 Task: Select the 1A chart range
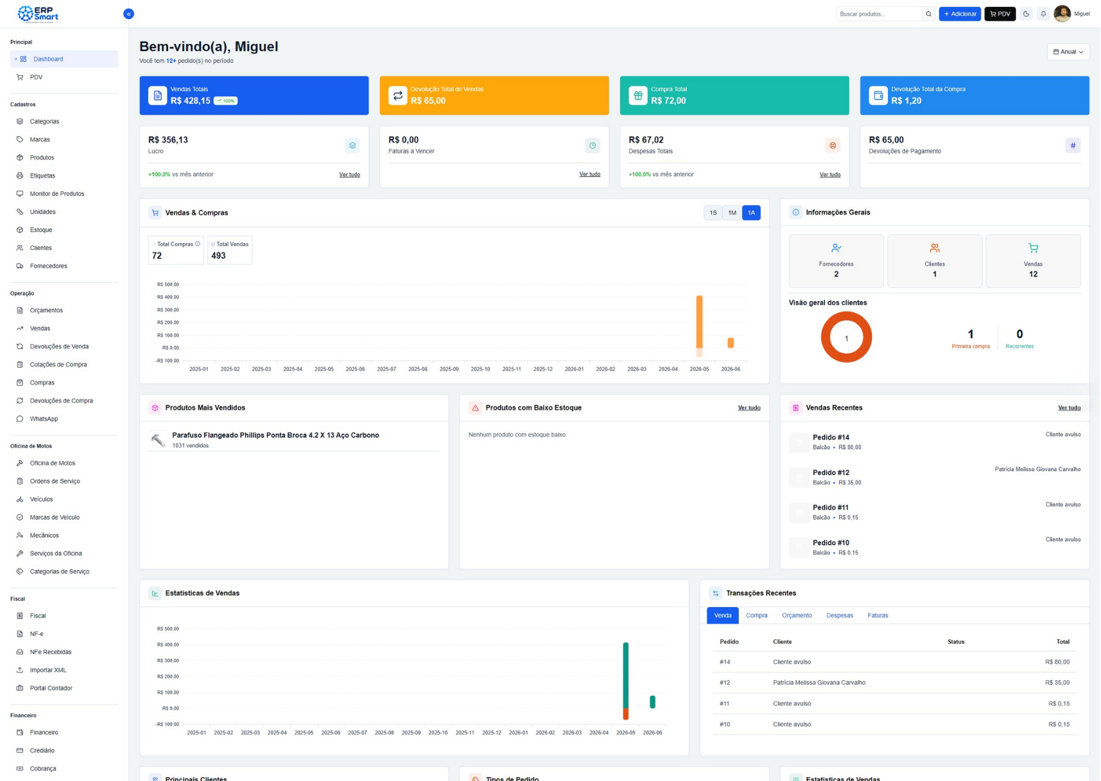pos(751,213)
